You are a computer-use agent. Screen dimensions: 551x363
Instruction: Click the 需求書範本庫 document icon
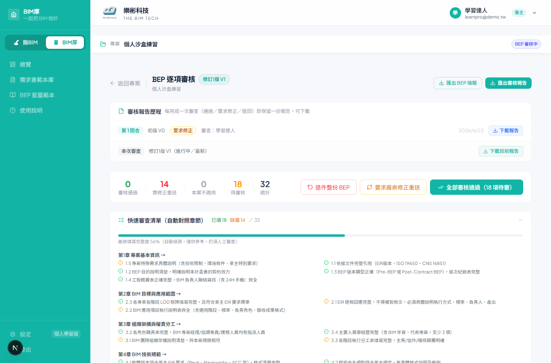pyautogui.click(x=13, y=80)
